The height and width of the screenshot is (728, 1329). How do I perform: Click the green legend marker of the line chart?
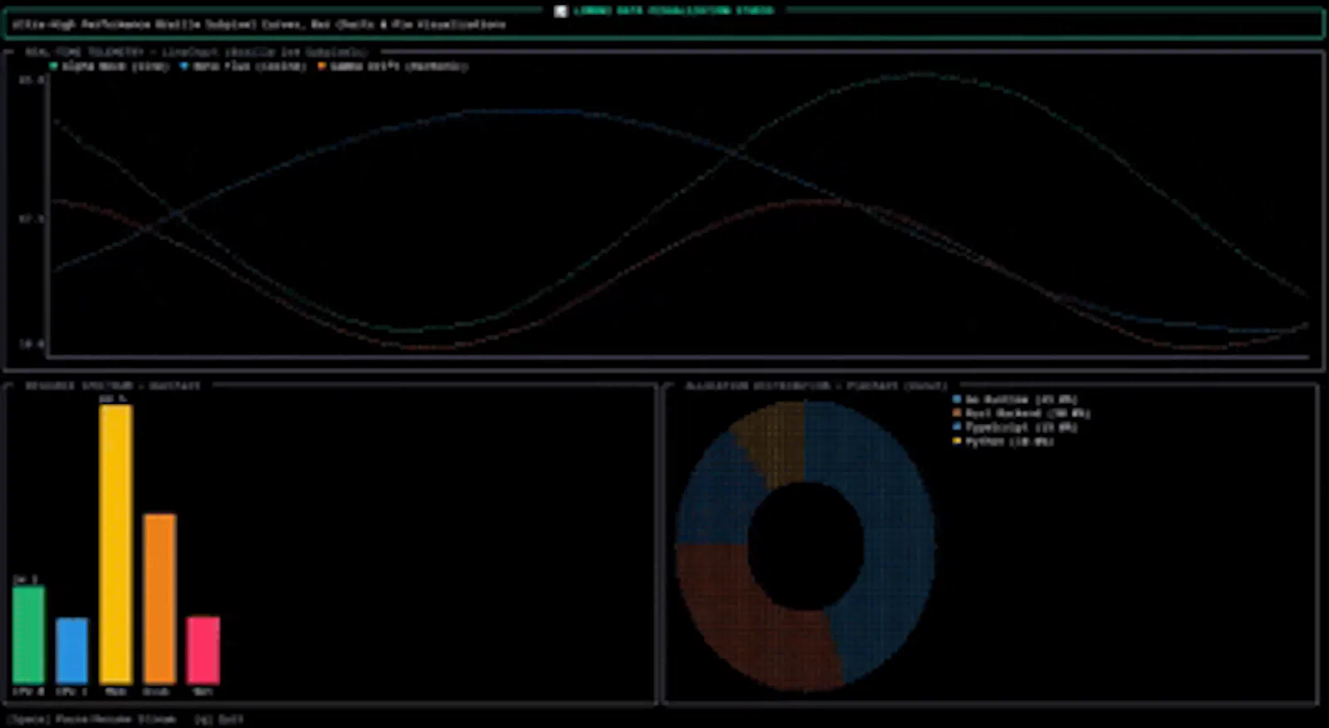pos(54,66)
